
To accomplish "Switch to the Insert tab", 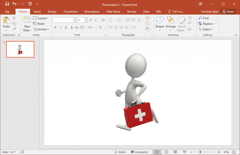I will 37,12.
